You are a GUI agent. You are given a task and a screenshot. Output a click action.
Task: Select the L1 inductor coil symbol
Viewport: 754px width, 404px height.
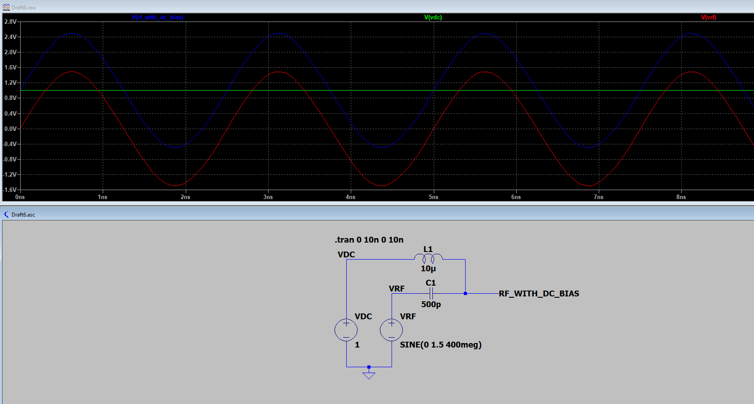click(428, 258)
